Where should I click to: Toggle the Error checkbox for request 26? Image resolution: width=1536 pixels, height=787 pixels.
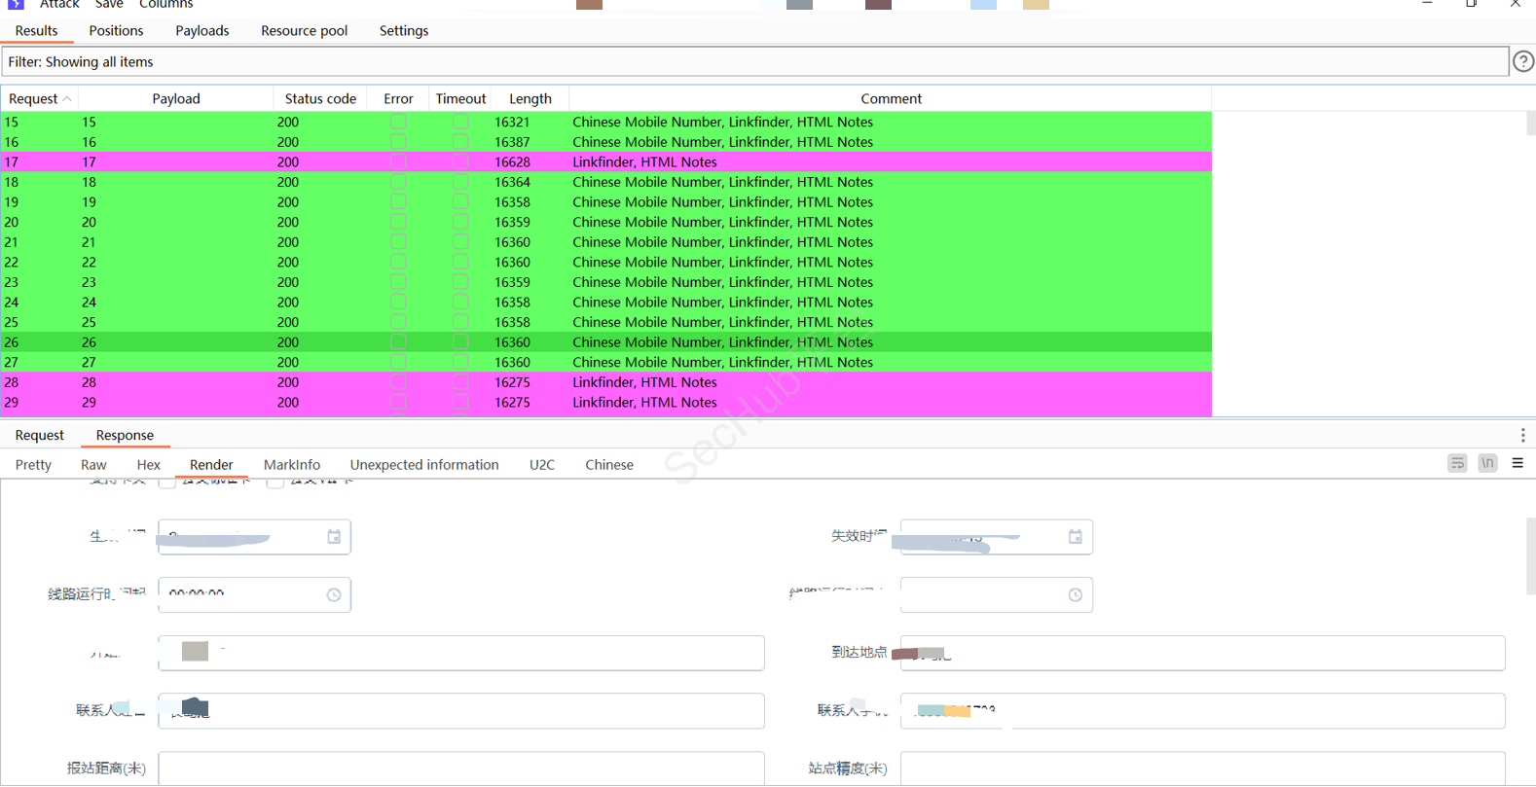tap(398, 342)
